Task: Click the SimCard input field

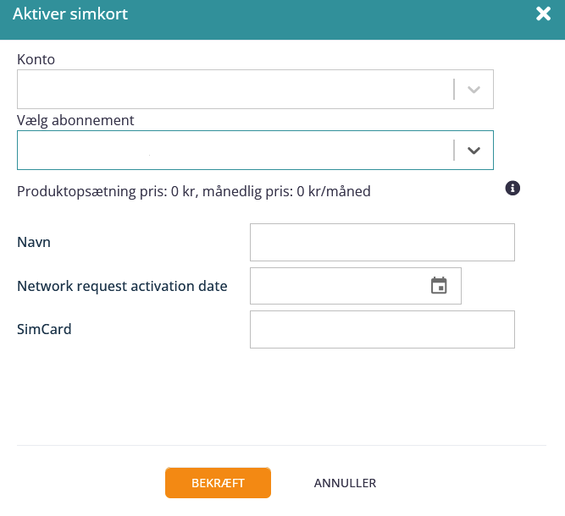Action: click(382, 329)
